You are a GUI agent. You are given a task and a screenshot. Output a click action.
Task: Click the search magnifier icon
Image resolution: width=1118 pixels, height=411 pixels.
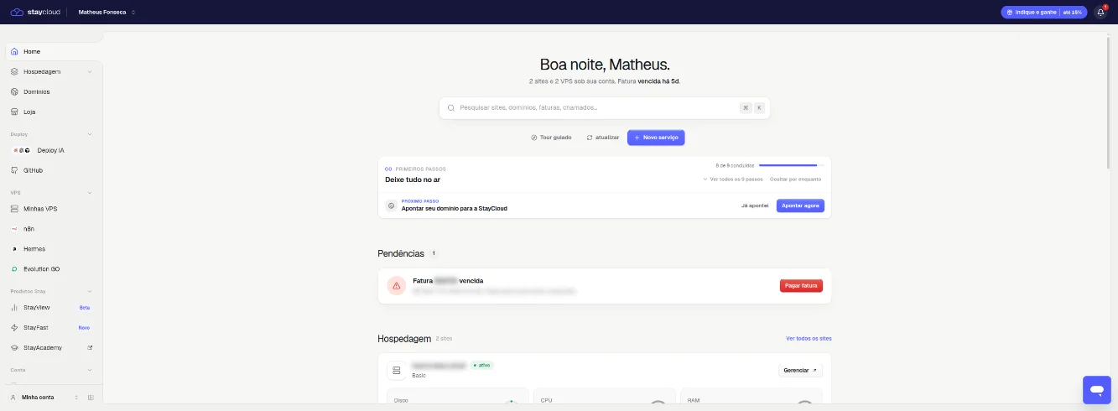tap(450, 108)
